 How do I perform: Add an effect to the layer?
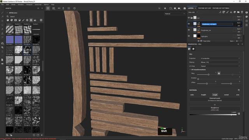click(x=220, y=12)
